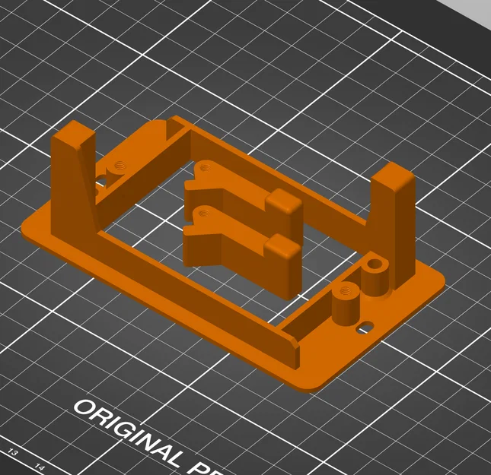Click the two loose clip parts inside the frame
The image size is (491, 475).
click(243, 230)
